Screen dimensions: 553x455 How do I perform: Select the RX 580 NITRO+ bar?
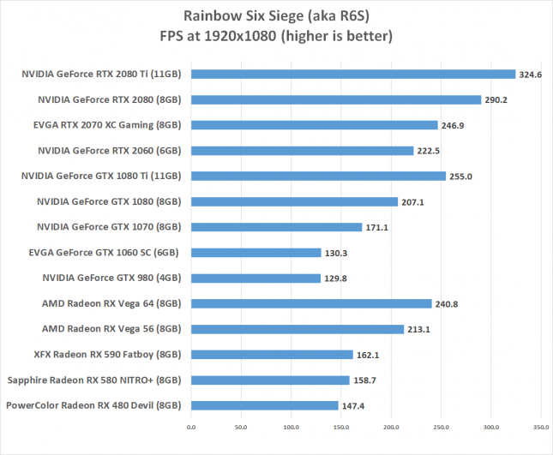tap(271, 380)
